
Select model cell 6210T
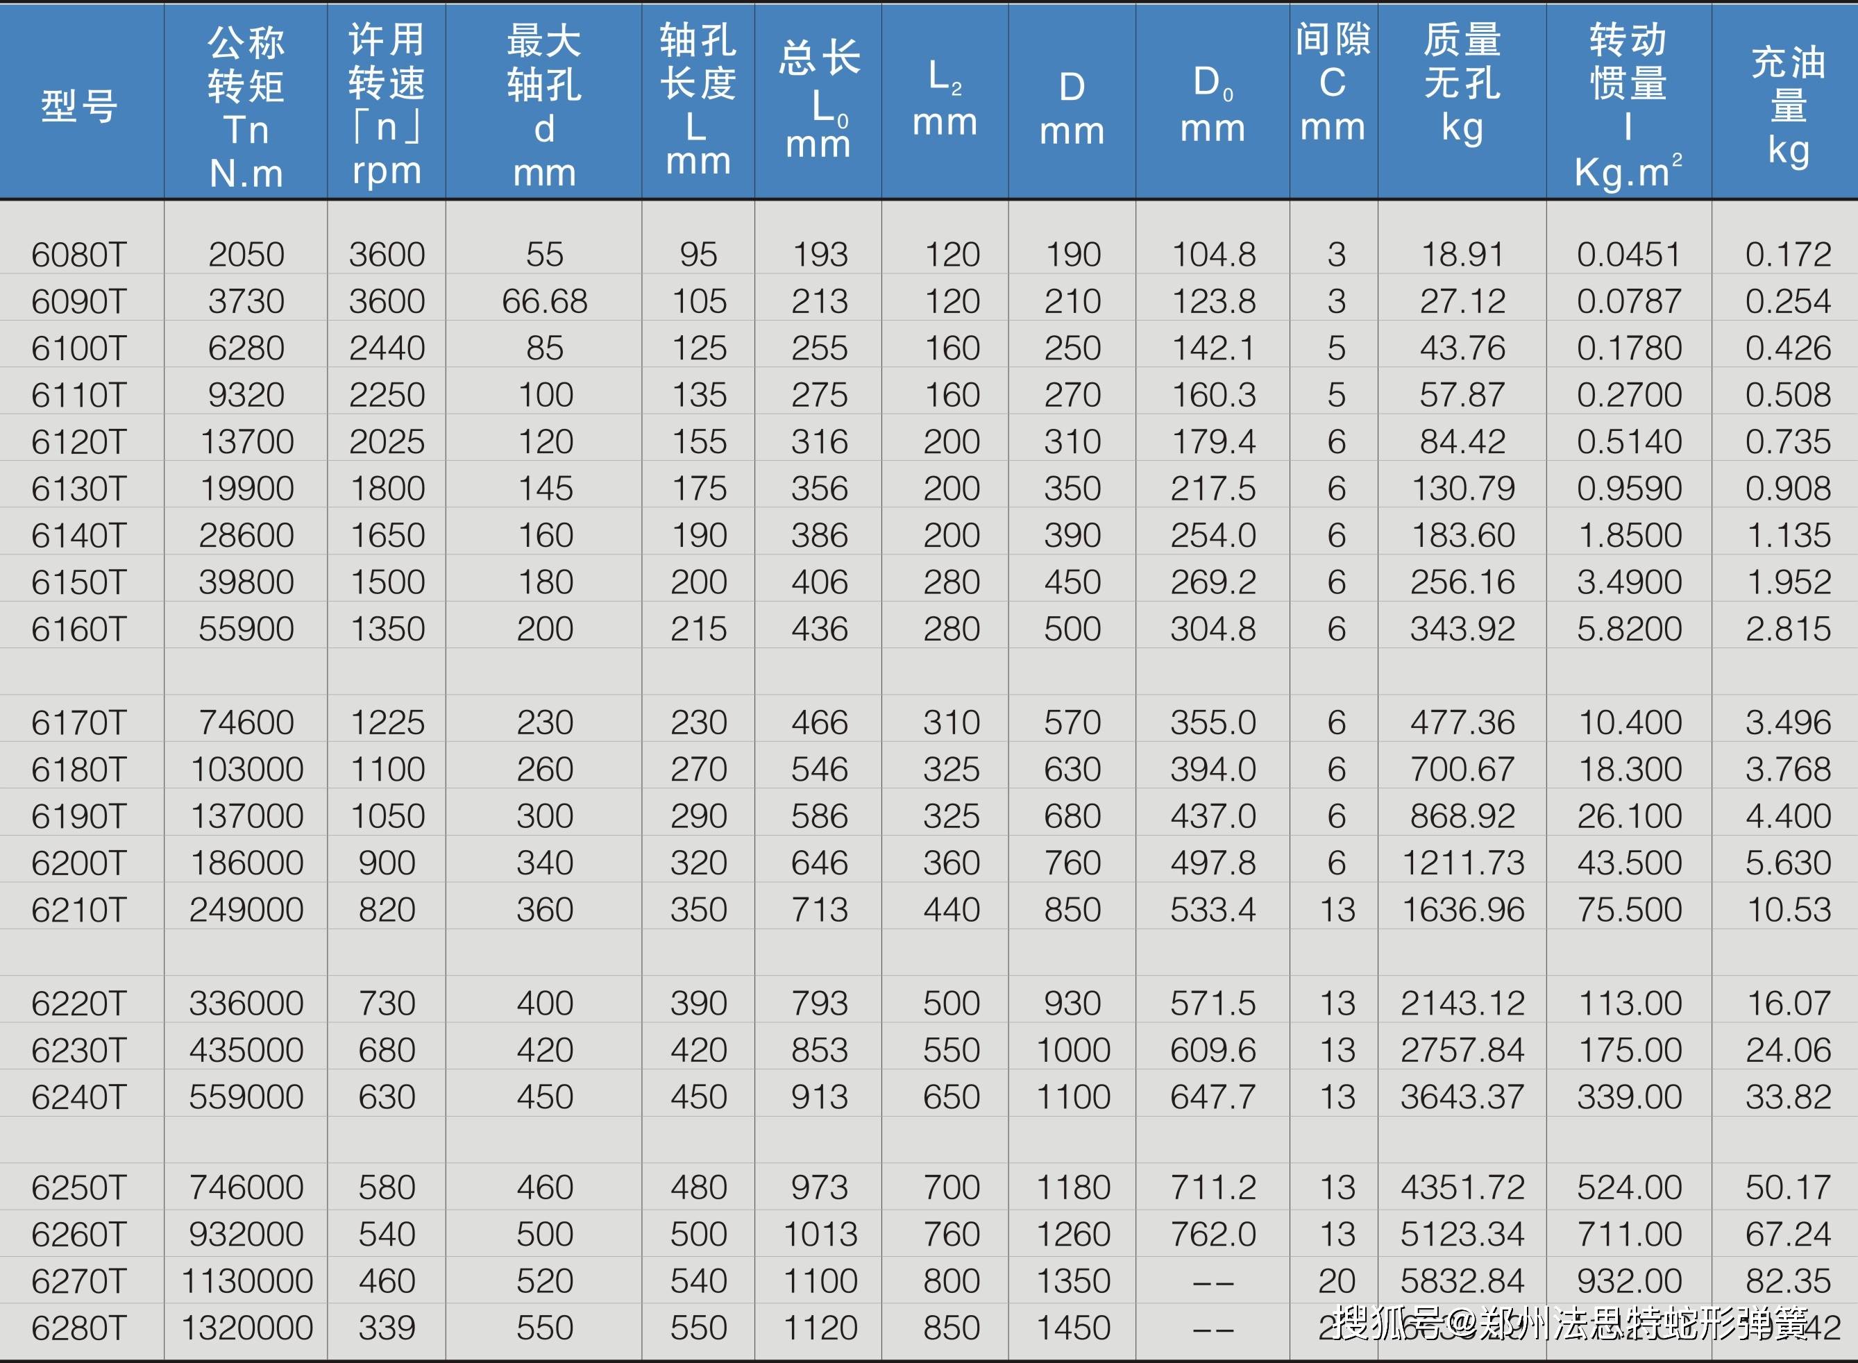[x=80, y=910]
